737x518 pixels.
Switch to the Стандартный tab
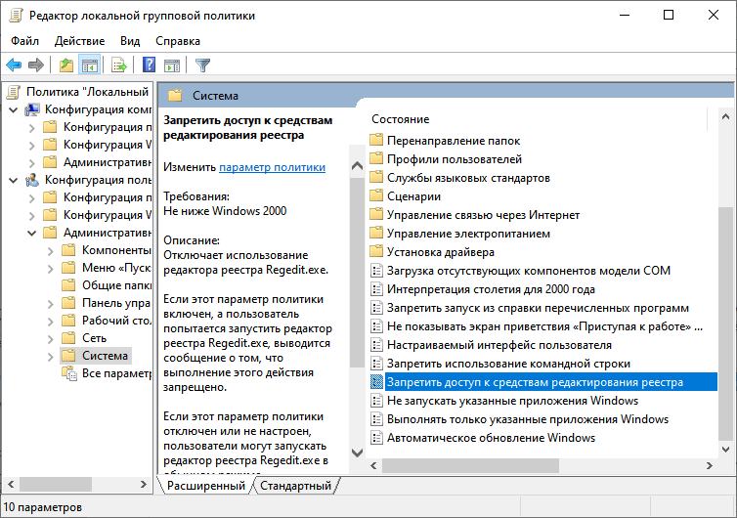295,486
